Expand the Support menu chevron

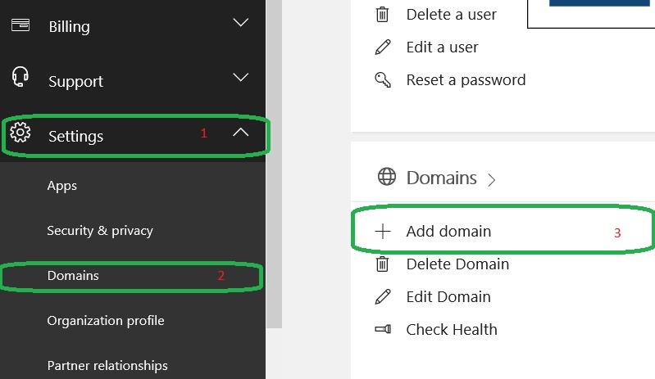click(240, 78)
